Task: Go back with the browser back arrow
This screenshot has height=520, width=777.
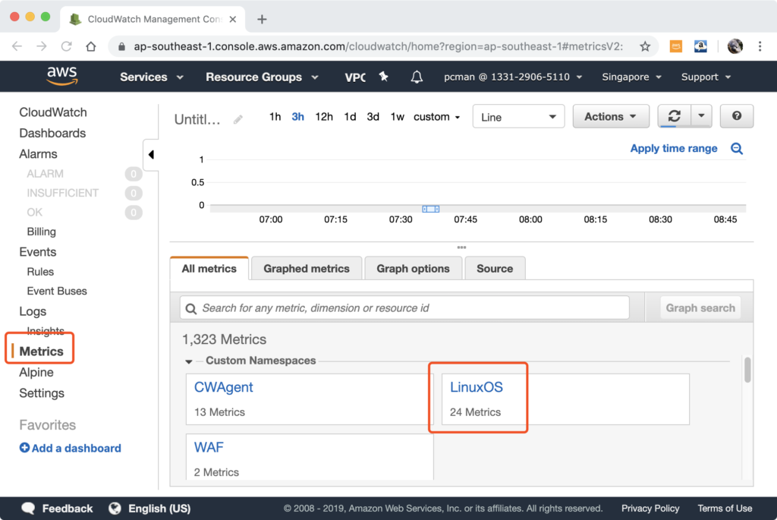Action: pyautogui.click(x=17, y=46)
